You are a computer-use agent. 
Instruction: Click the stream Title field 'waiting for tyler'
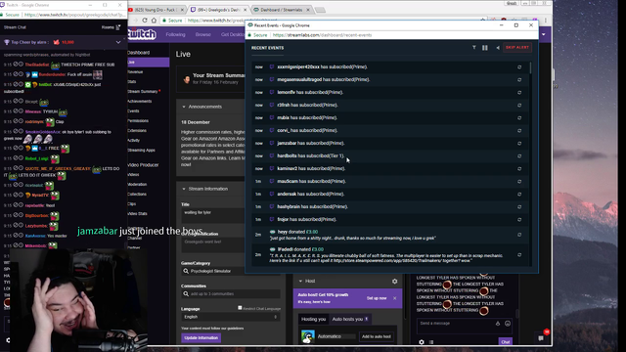(213, 215)
